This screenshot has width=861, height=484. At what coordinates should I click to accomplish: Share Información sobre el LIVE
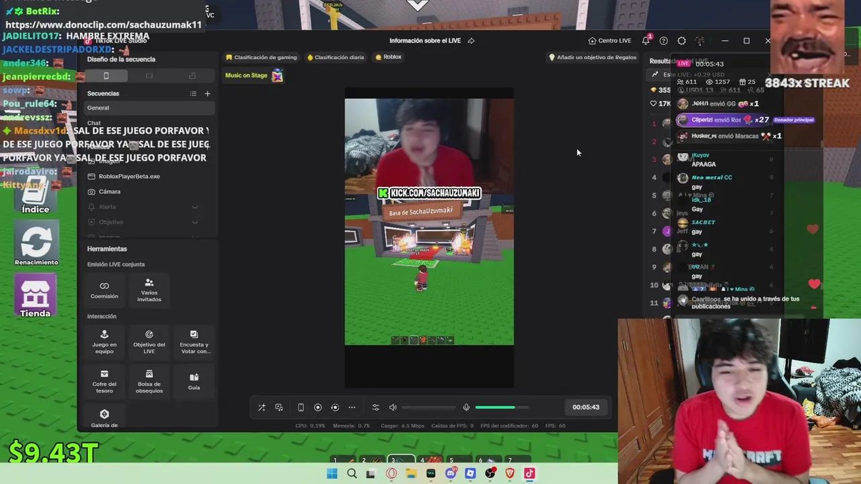click(471, 41)
